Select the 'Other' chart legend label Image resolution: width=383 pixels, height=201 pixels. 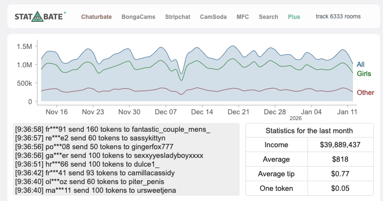(366, 93)
